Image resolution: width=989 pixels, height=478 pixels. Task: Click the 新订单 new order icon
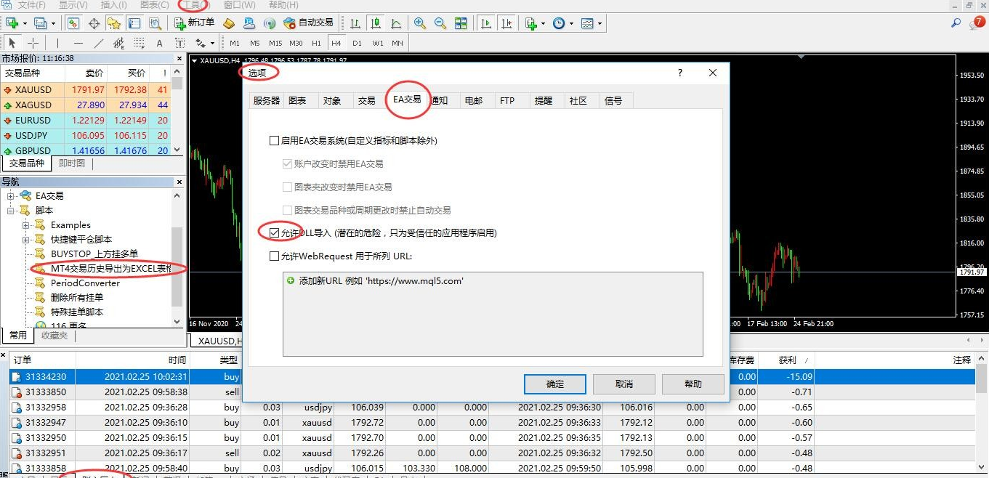195,23
